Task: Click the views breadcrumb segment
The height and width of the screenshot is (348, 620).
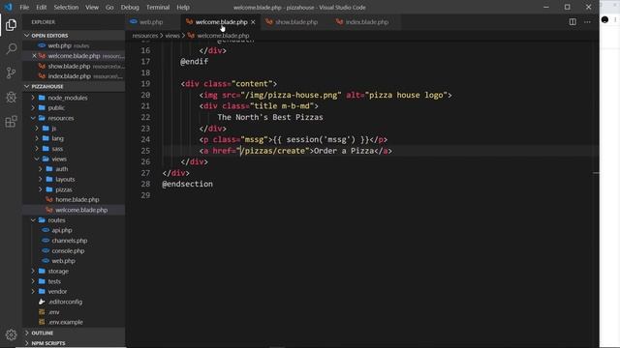Action: 172,36
